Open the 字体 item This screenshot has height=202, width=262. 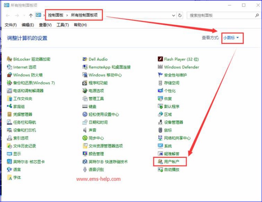tap(14, 177)
